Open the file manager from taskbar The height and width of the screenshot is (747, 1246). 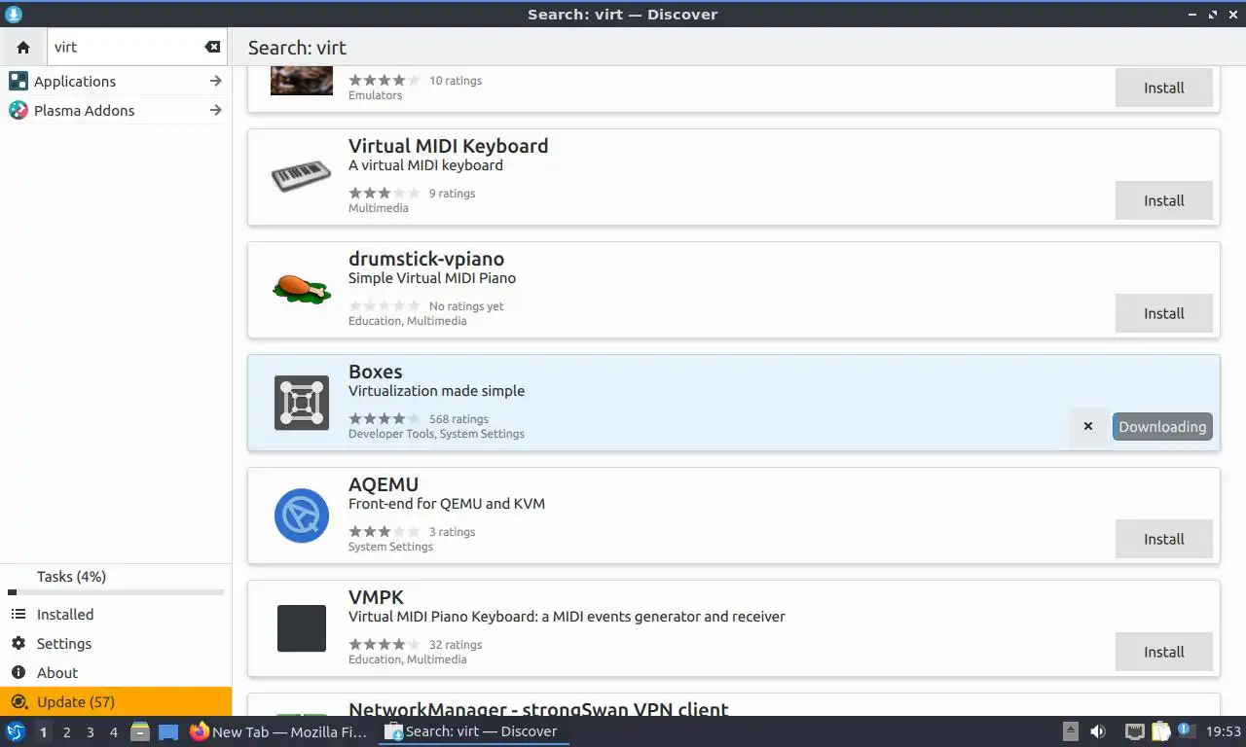click(140, 731)
